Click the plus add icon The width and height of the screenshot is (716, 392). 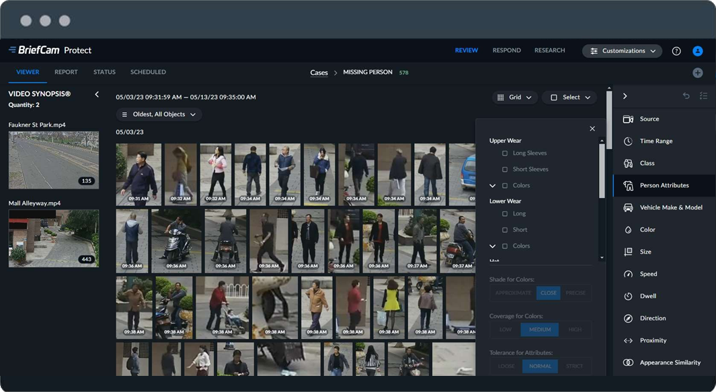[697, 72]
